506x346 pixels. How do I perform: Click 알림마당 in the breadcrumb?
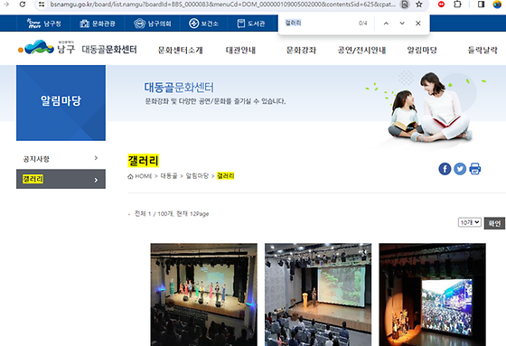tap(197, 176)
